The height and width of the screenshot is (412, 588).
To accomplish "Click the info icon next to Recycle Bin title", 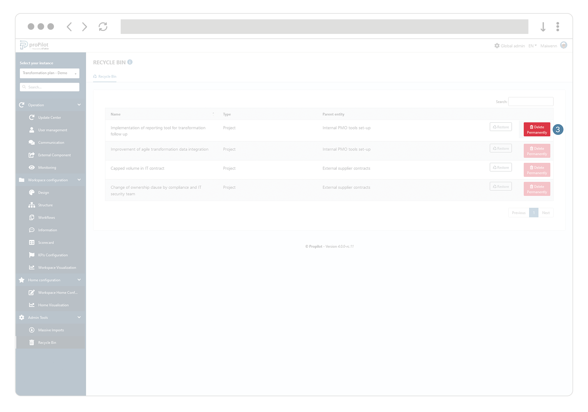I will point(130,62).
